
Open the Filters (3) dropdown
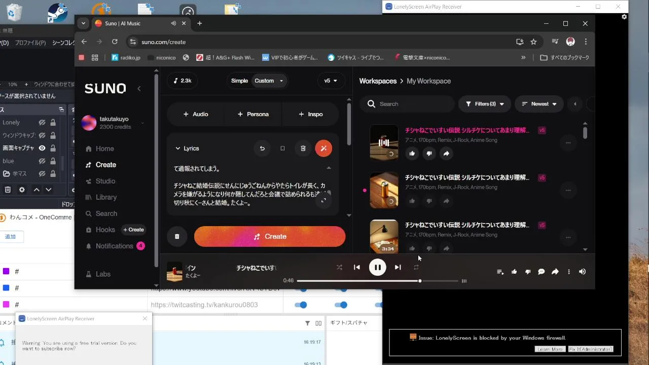(485, 104)
